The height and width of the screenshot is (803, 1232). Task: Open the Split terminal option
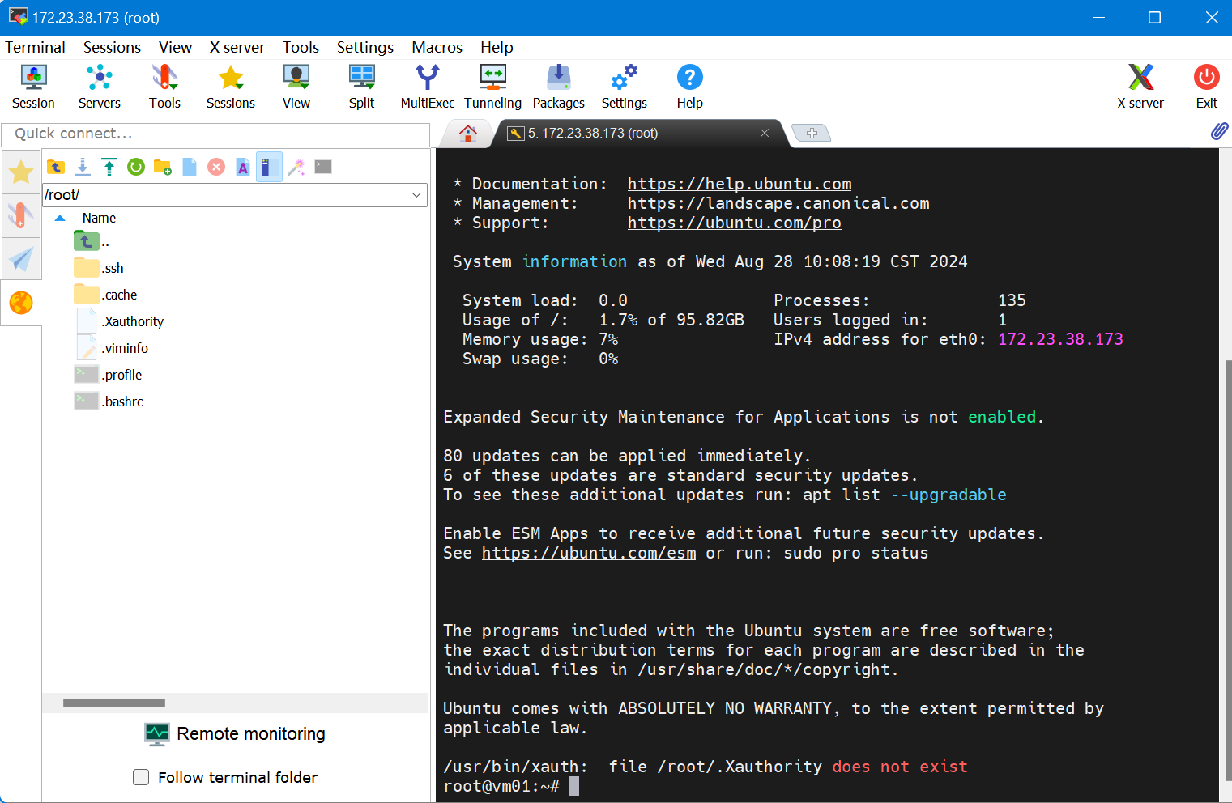click(x=361, y=87)
